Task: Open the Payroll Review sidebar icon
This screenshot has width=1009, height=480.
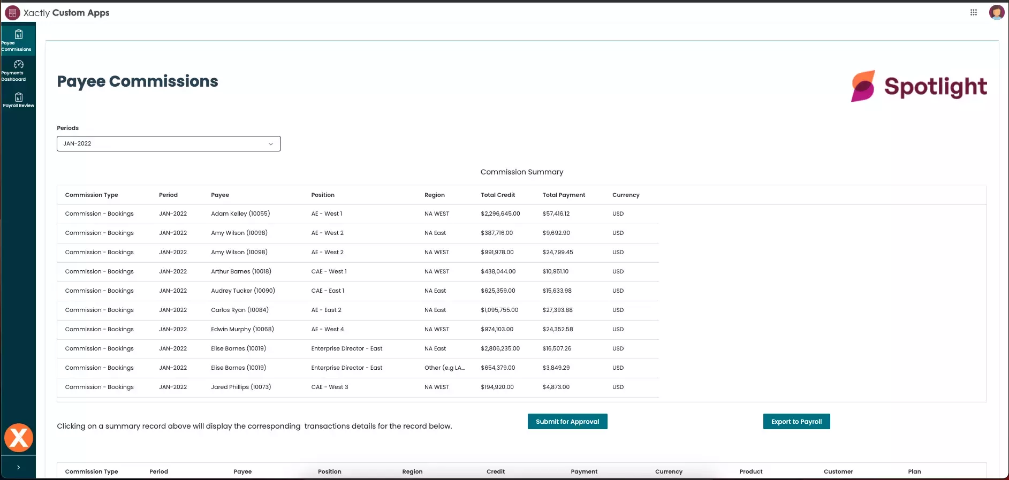Action: pyautogui.click(x=18, y=100)
